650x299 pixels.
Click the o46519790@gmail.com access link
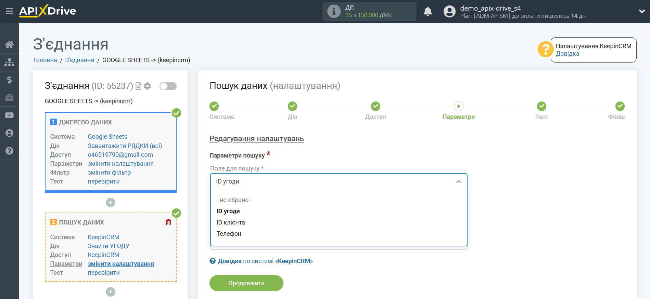pyautogui.click(x=120, y=155)
